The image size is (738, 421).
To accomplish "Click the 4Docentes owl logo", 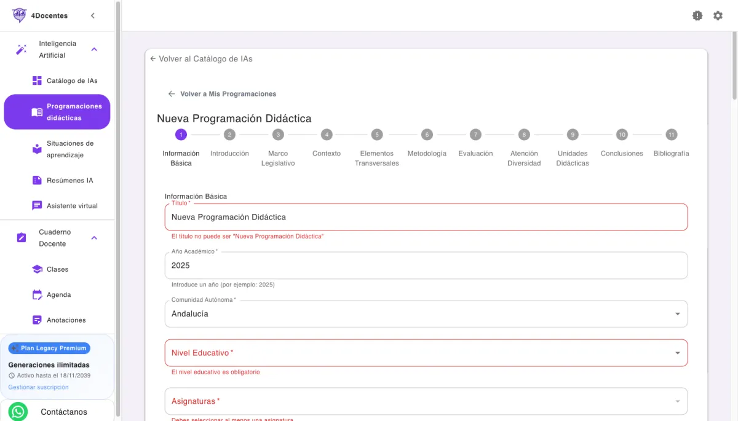I will click(20, 15).
